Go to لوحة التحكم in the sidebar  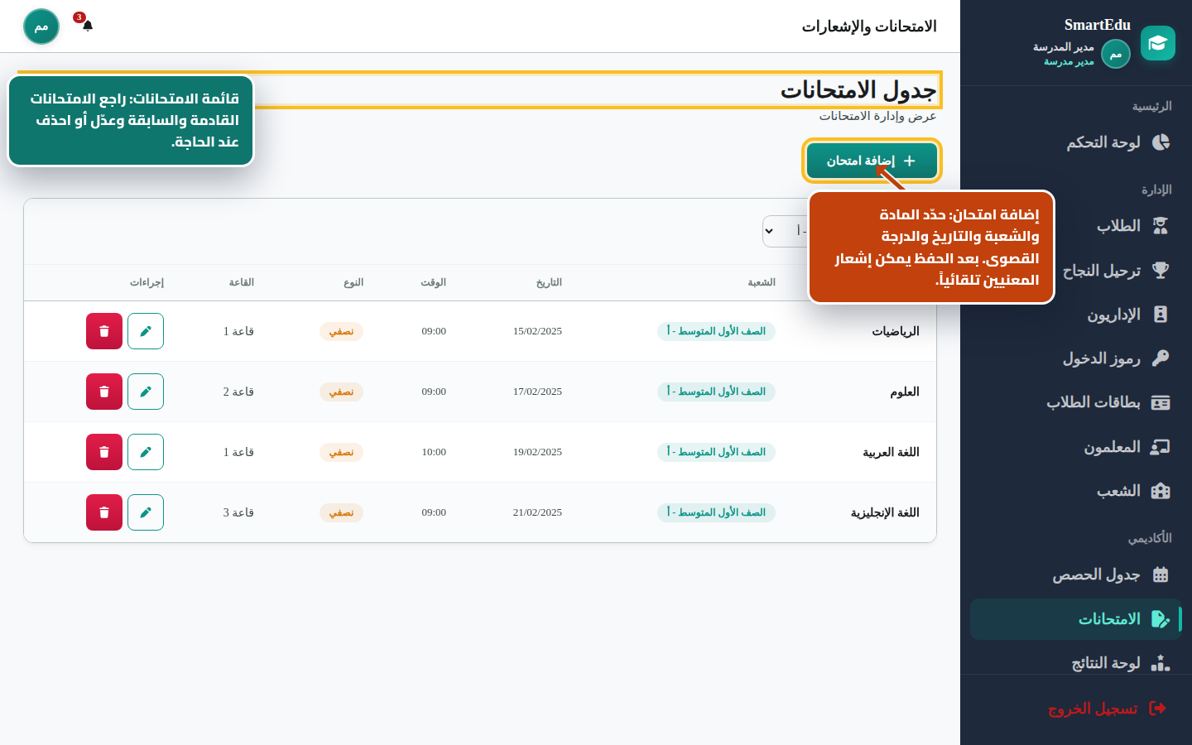pos(1076,142)
